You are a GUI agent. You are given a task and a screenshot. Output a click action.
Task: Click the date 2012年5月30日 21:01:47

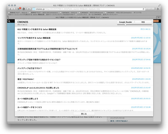[x=141, y=88]
